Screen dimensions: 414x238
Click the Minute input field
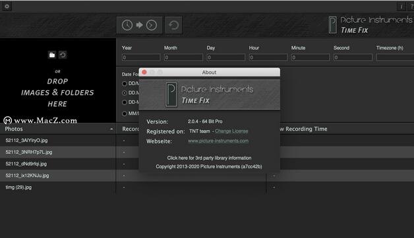point(310,57)
